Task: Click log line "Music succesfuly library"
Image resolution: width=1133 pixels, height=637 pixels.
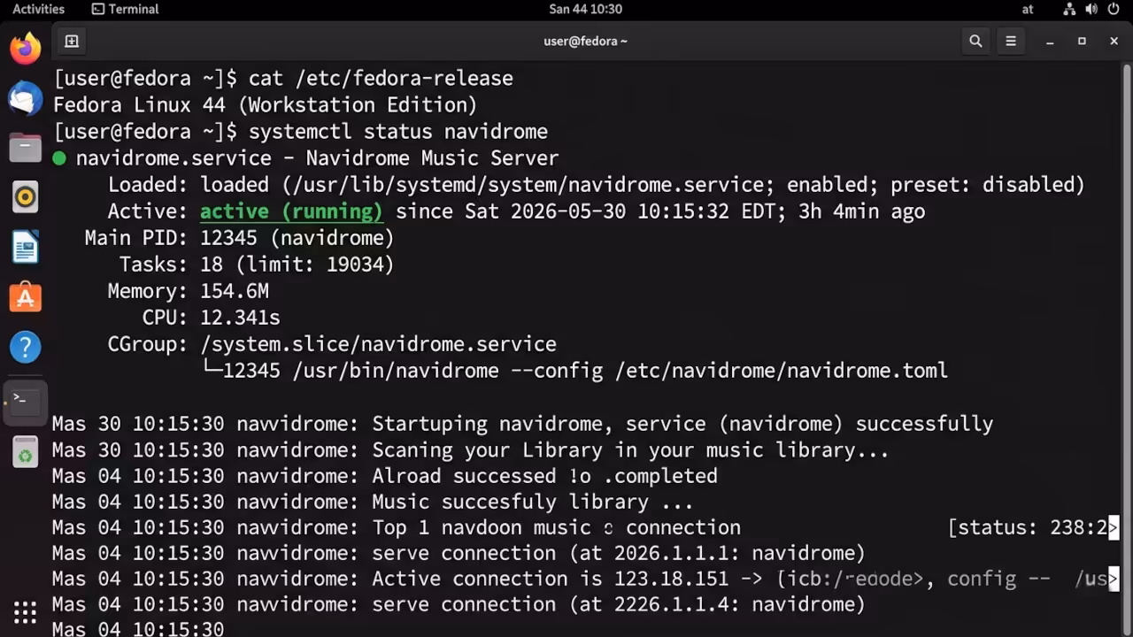Action: click(x=373, y=503)
